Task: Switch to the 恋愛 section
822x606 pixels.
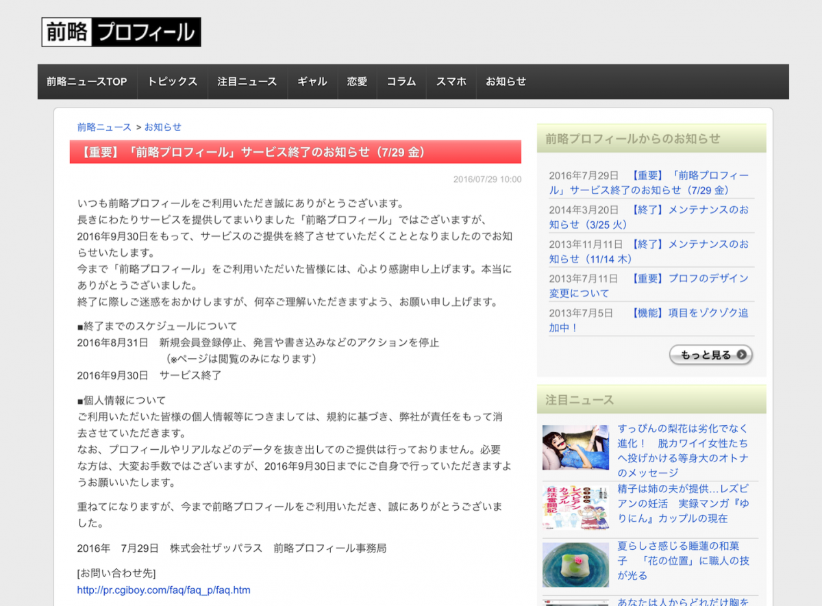Action: tap(357, 81)
